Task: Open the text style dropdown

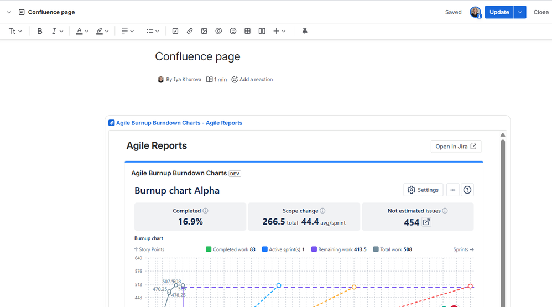Action: click(15, 31)
